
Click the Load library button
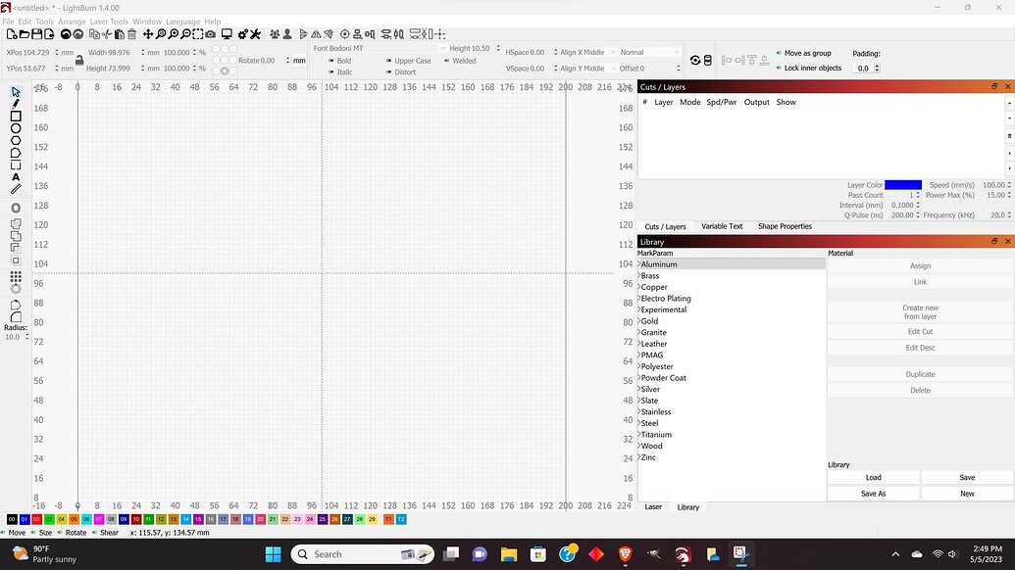873,478
